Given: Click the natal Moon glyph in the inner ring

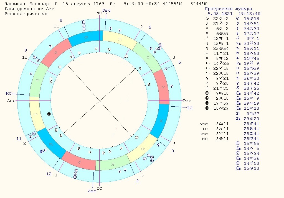Looking at the screenshot, I should [x=121, y=148].
